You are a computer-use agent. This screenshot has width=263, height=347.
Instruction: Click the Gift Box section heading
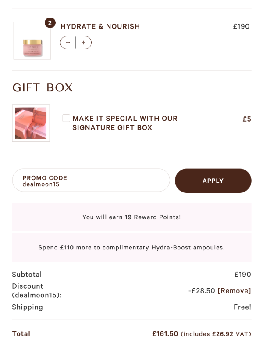(x=43, y=88)
